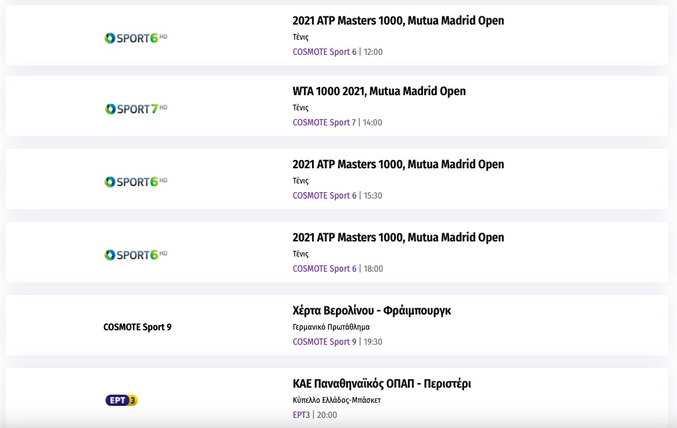Click the Sport 6 HD logo in the 12:00 row
Image resolution: width=677 pixels, height=428 pixels.
[136, 38]
